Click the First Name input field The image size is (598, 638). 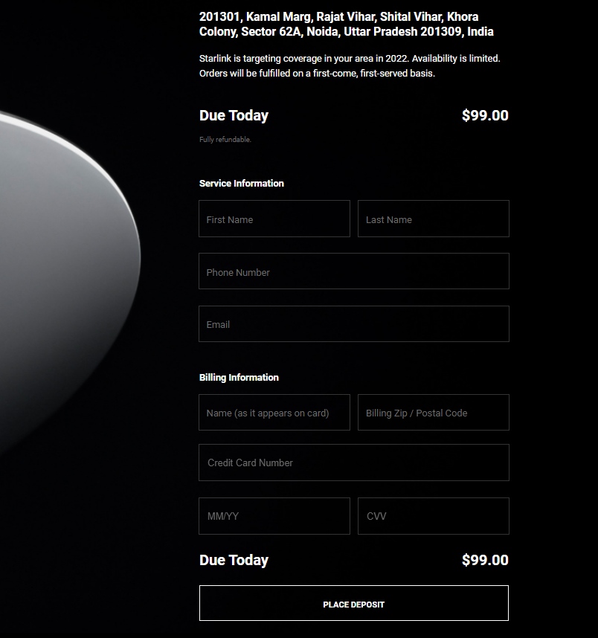(274, 219)
